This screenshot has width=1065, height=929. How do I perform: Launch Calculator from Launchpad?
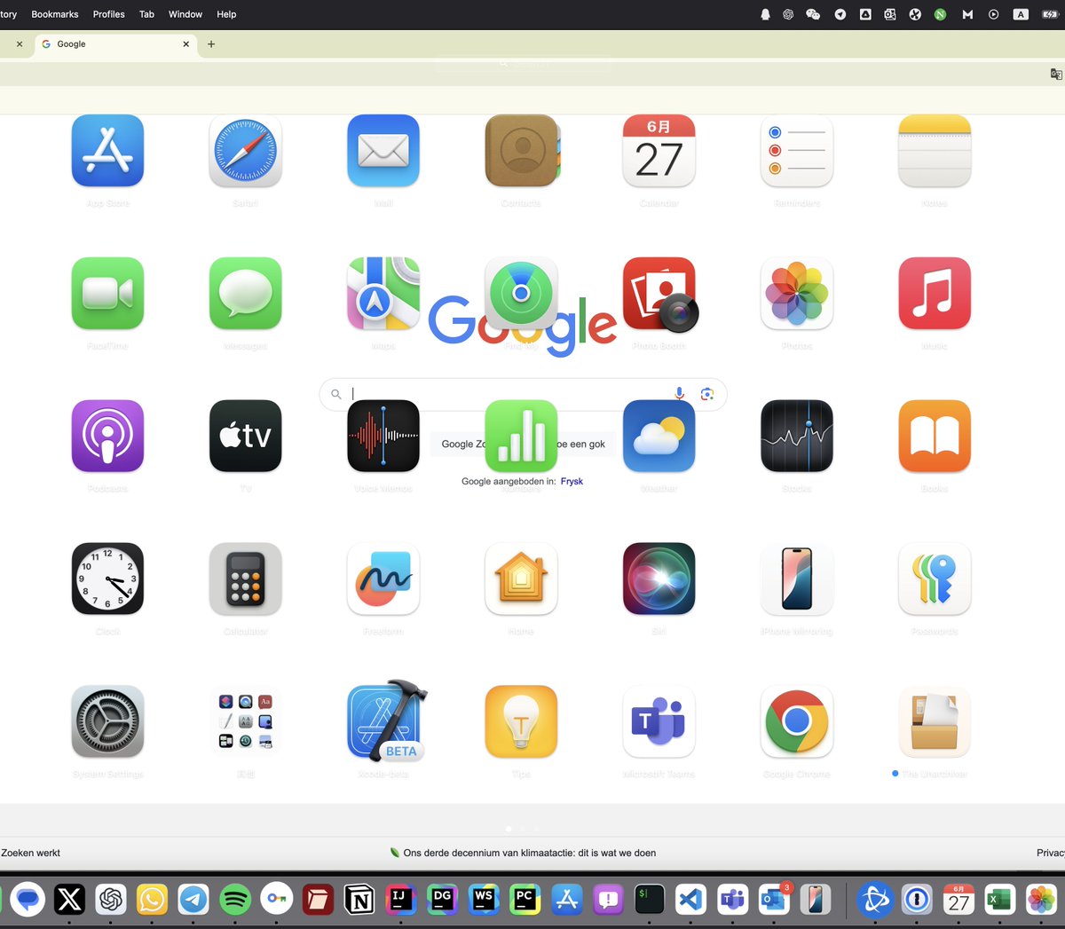(x=246, y=579)
